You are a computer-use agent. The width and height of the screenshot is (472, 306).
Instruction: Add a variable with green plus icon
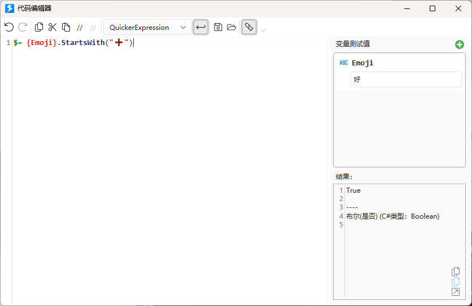pos(460,45)
